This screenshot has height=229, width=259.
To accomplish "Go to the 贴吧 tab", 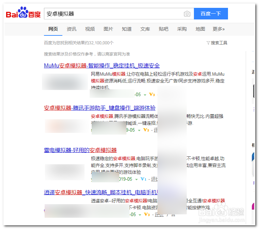I will tap(164, 29).
